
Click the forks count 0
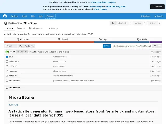click(160, 23)
